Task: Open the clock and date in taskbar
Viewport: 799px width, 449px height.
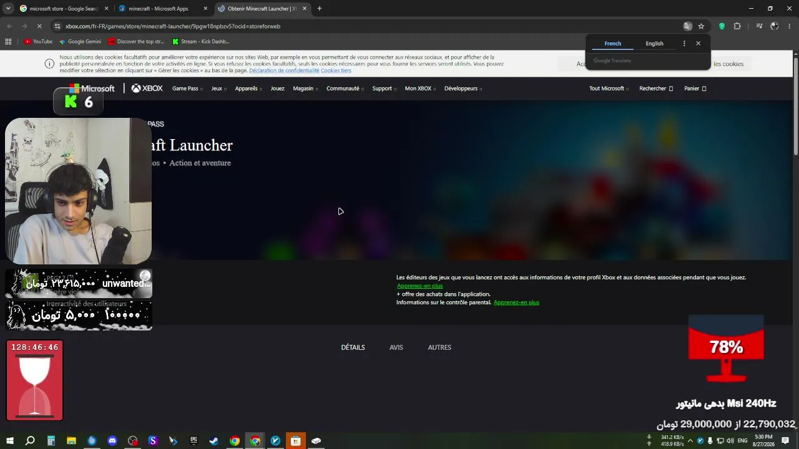Action: point(763,441)
